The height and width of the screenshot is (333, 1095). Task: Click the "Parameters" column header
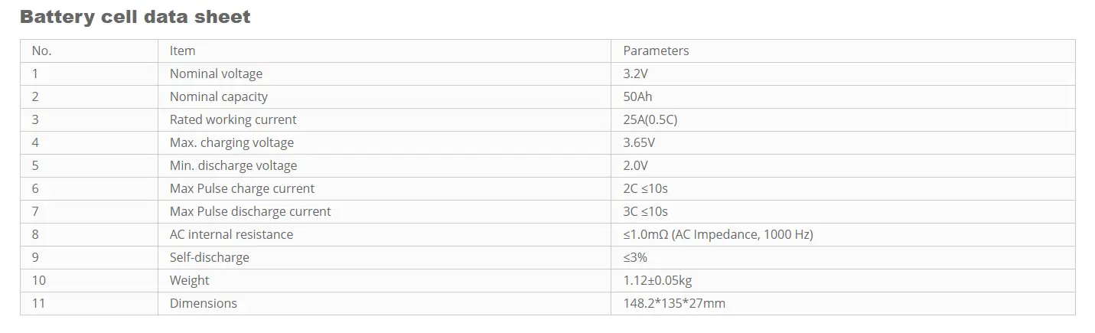(656, 51)
